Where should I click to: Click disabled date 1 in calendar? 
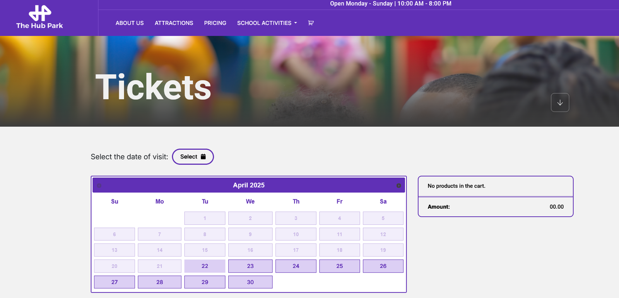[205, 218]
